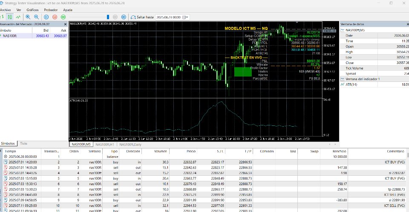Viewport: 409px width, 212px height.
Task: Click the greyed-out skip button after slider
Action: (x=115, y=17)
